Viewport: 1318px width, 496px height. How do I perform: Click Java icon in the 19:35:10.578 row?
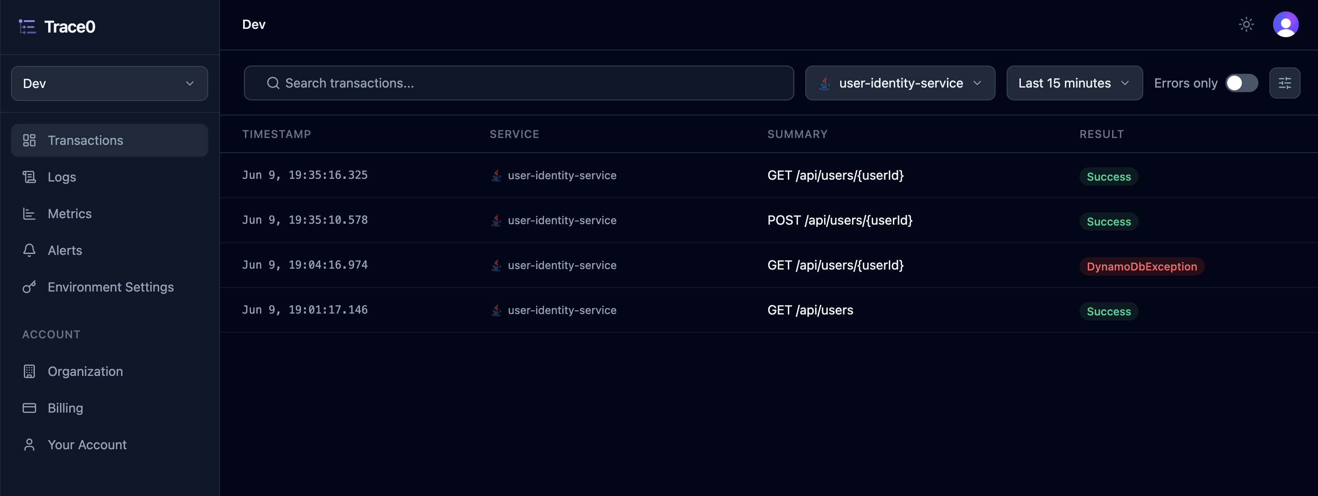pos(496,220)
